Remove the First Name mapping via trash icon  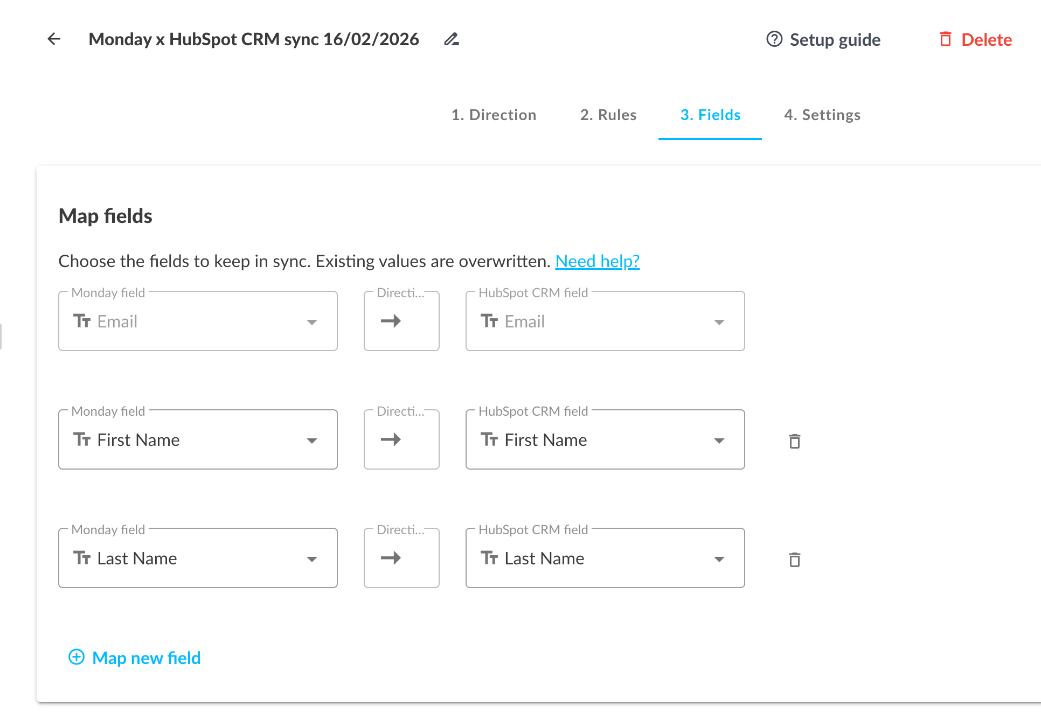(x=795, y=441)
